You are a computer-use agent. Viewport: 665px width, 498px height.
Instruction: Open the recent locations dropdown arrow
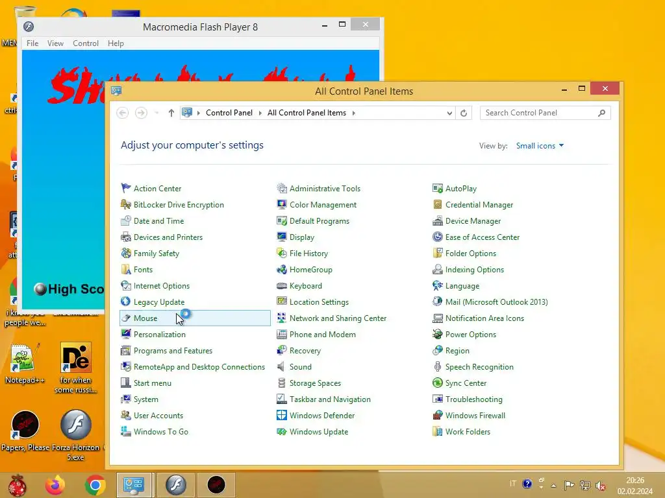click(157, 113)
